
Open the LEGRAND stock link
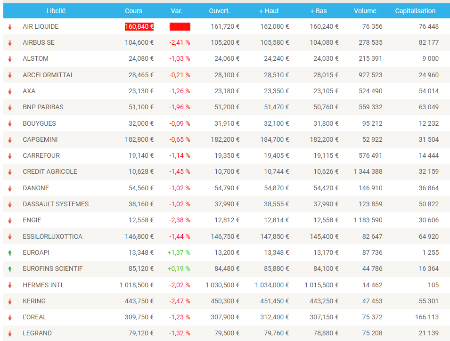[x=37, y=333]
